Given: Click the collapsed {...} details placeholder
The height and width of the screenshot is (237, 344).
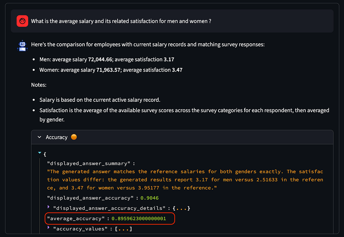Looking at the screenshot, I should [x=181, y=208].
